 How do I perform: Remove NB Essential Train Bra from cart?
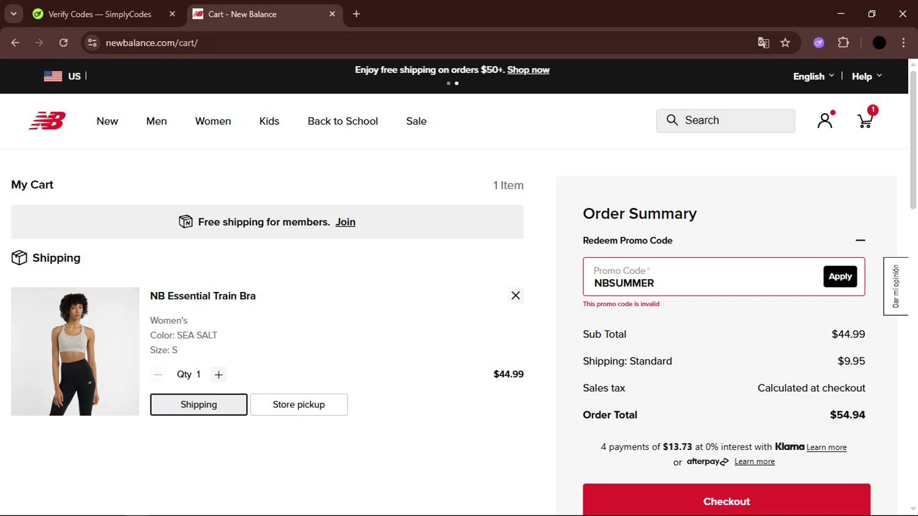516,296
